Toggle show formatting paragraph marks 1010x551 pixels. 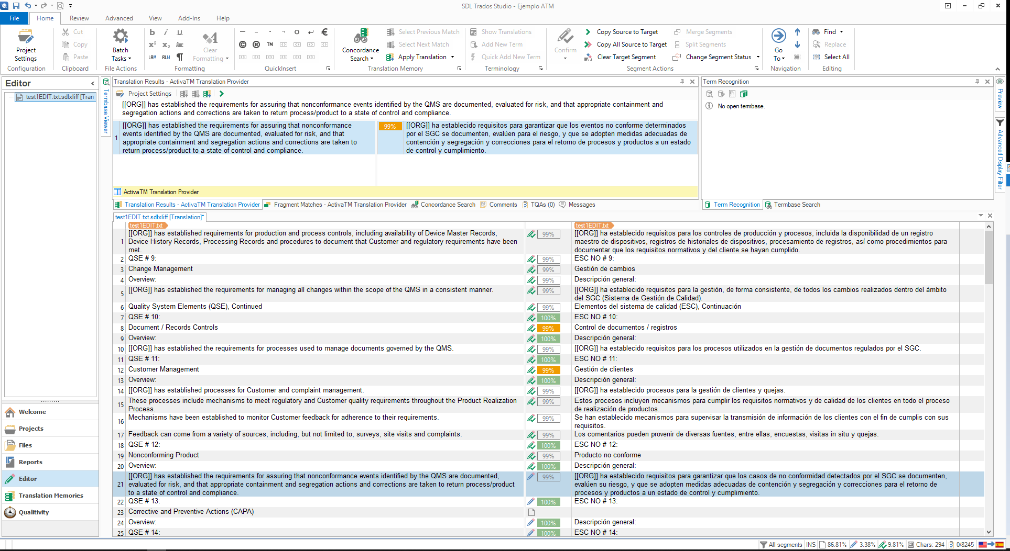click(x=180, y=57)
